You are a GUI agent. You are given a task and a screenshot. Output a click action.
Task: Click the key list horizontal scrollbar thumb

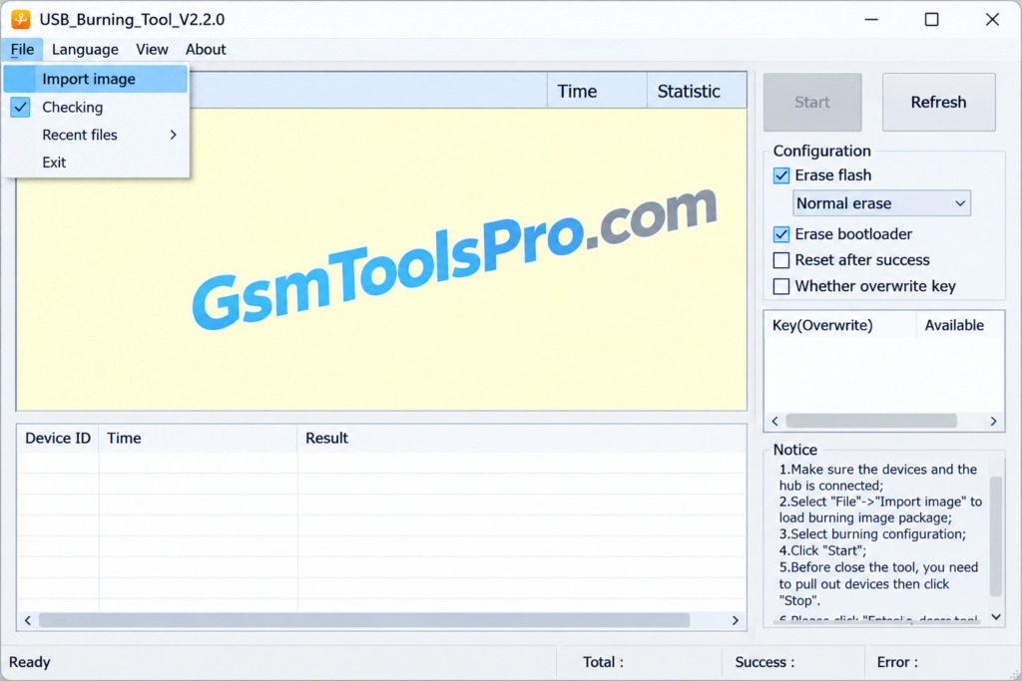coord(871,421)
